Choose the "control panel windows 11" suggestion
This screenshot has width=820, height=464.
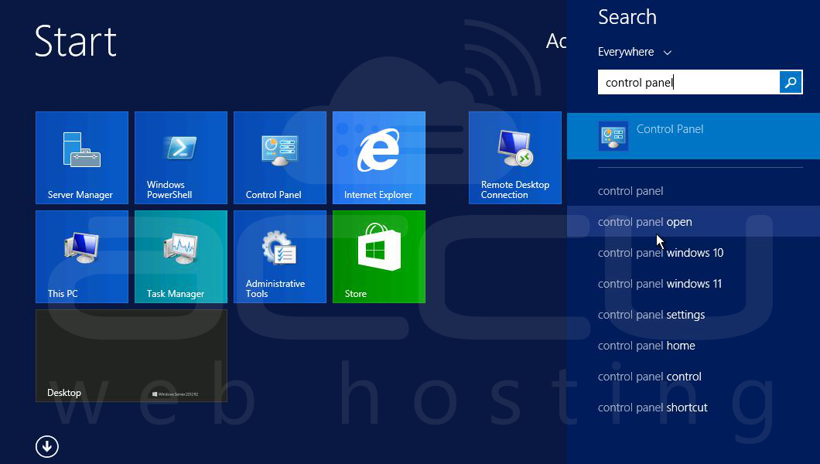pos(693,284)
